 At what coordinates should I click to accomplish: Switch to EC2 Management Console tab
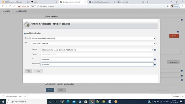coord(14,2)
